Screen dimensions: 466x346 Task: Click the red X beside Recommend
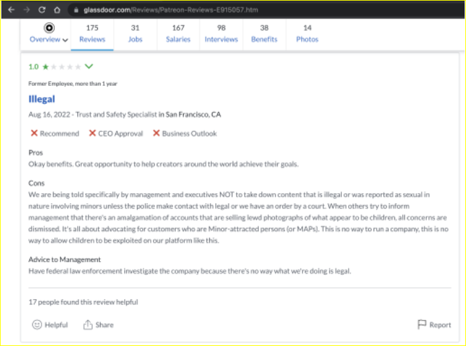click(34, 133)
